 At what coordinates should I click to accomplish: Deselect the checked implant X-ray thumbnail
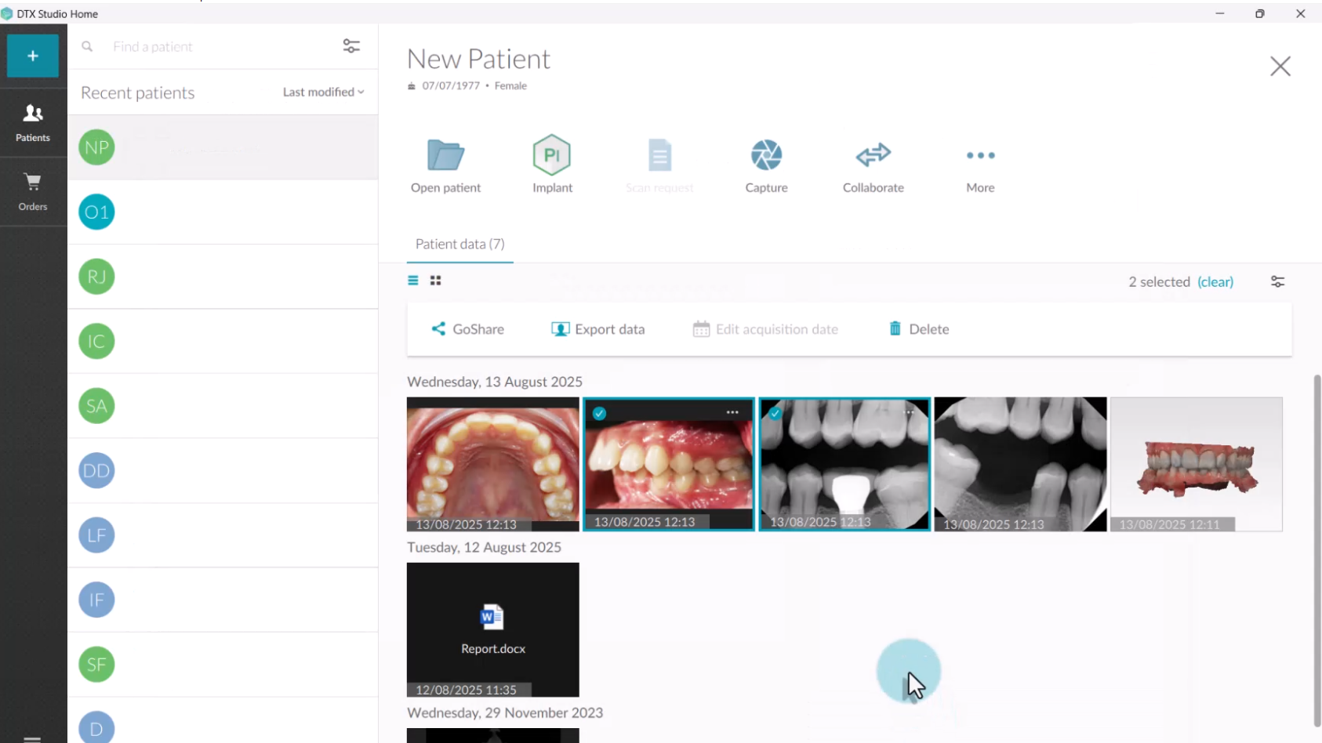(775, 413)
